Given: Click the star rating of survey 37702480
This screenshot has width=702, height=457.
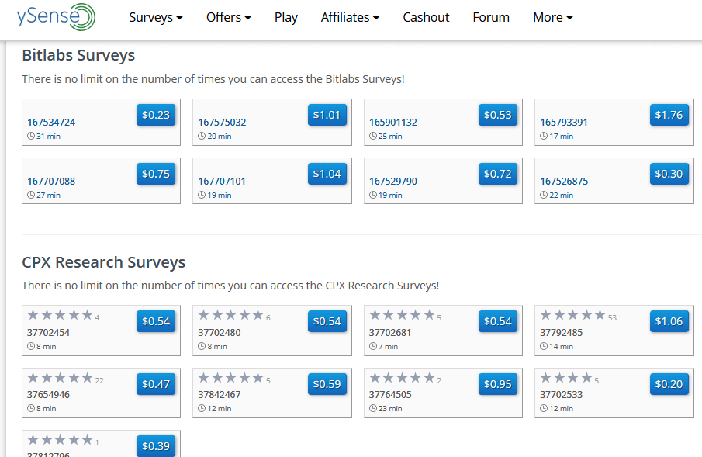Looking at the screenshot, I should coord(231,316).
